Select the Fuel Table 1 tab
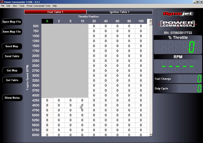Image resolution: width=203 pixels, height=143 pixels. (55, 12)
